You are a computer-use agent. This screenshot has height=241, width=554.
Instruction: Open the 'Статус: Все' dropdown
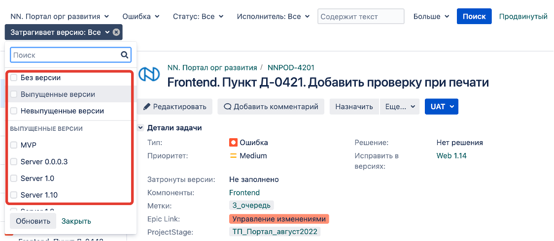click(198, 16)
